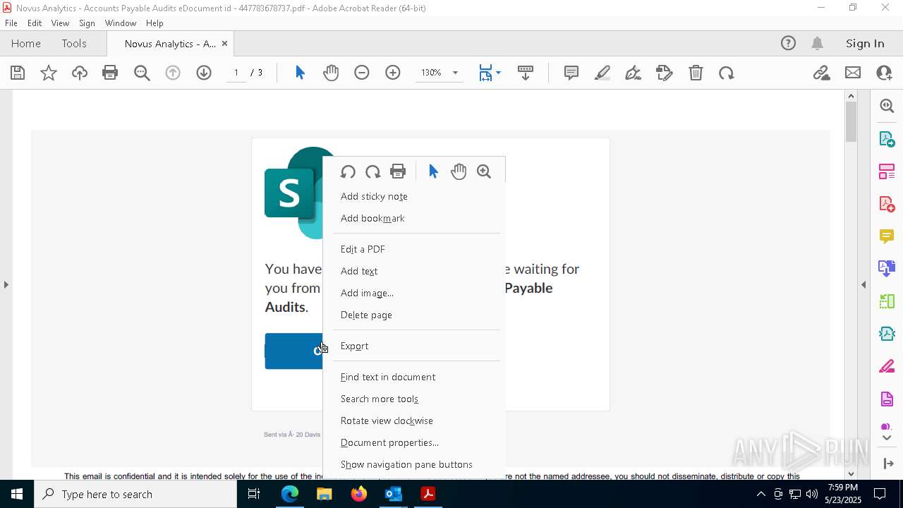The height and width of the screenshot is (508, 903).
Task: Zoom out with the minus circle icon
Action: tap(362, 73)
